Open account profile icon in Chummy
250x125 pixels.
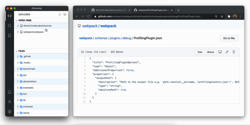(x=10, y=102)
